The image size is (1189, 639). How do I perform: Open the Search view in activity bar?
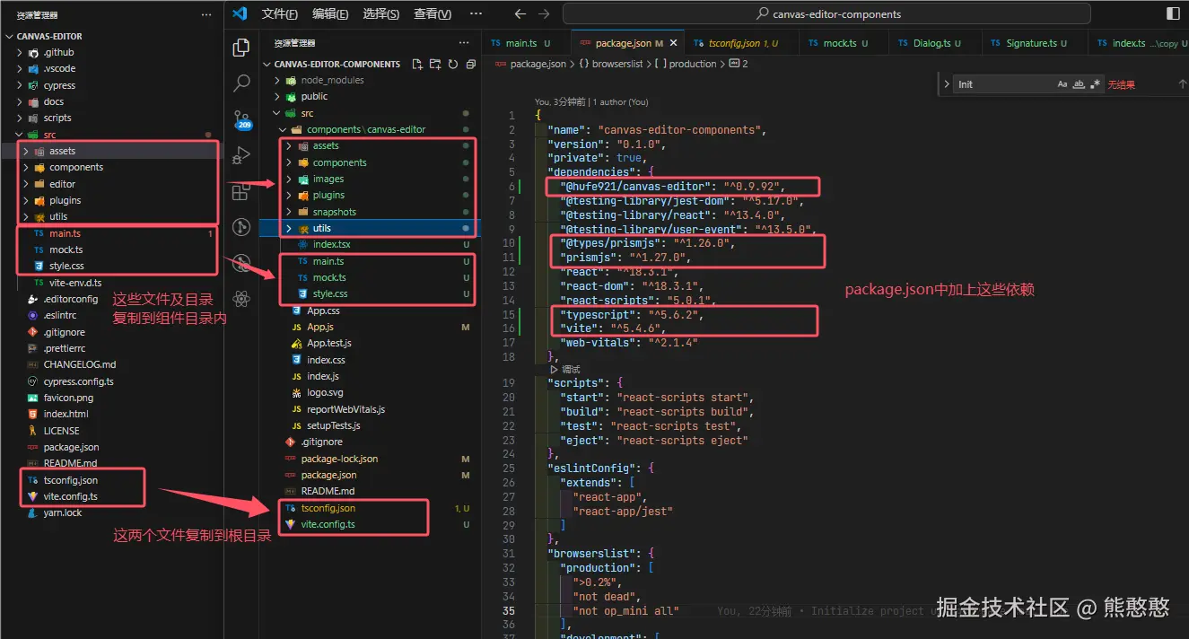tap(240, 83)
